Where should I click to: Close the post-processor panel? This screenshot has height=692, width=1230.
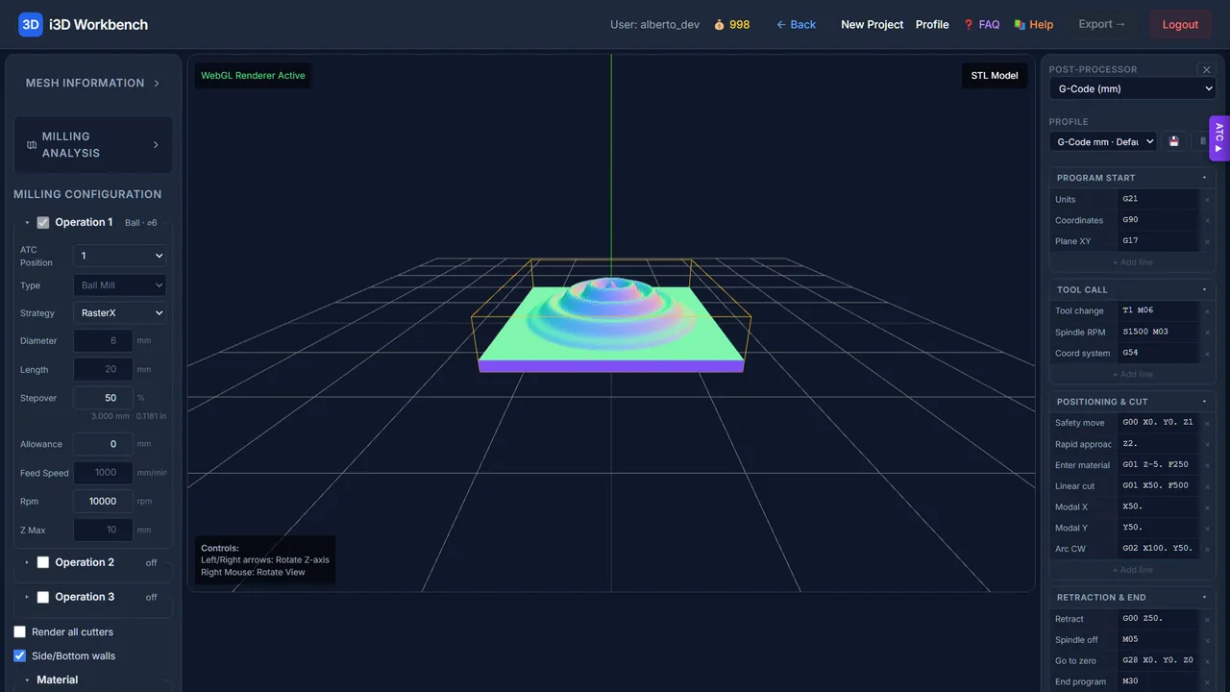click(x=1206, y=69)
